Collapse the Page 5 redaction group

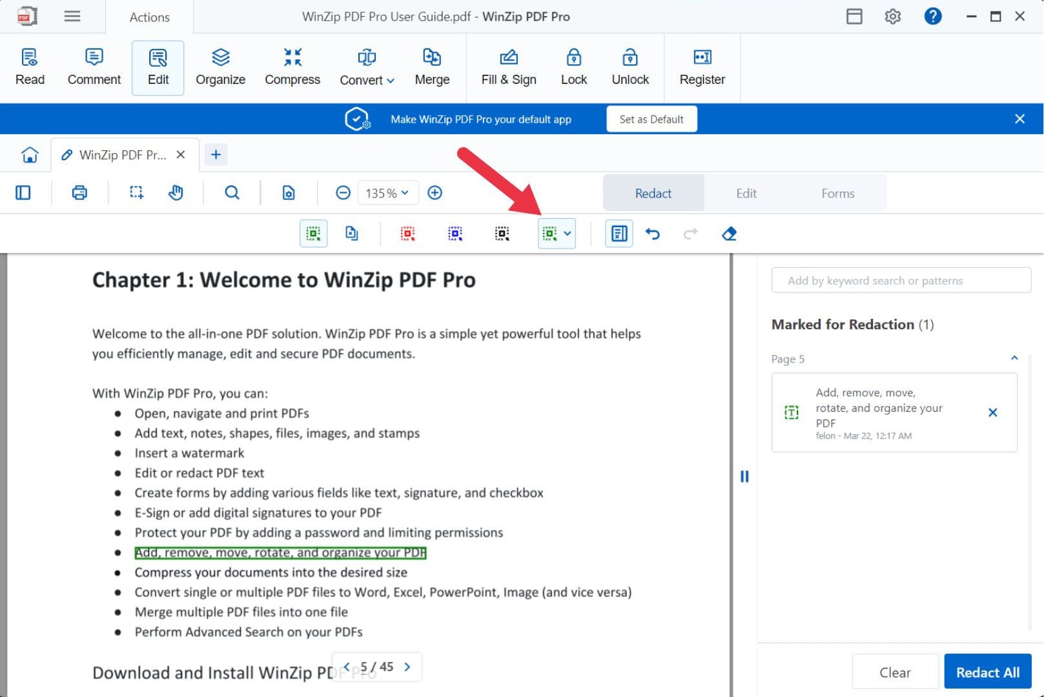click(x=1014, y=358)
